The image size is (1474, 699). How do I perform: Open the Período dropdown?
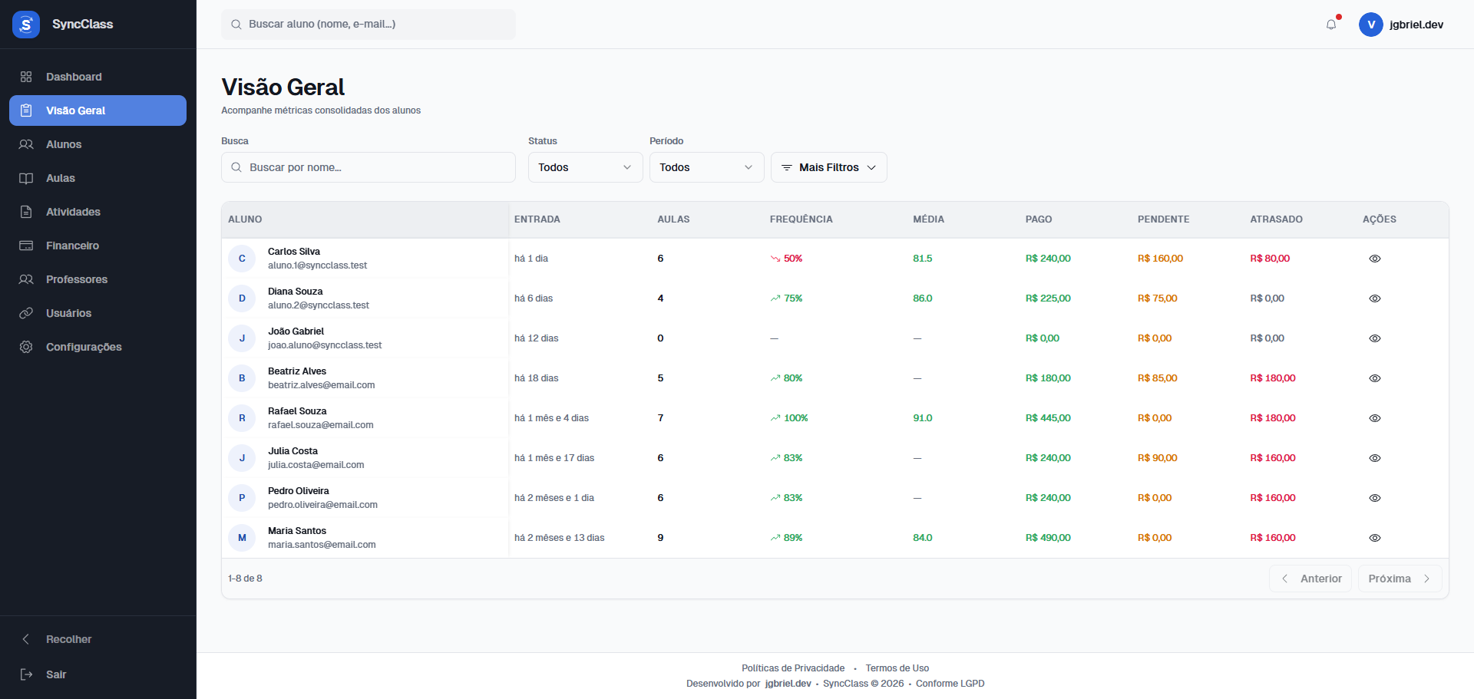pos(706,167)
